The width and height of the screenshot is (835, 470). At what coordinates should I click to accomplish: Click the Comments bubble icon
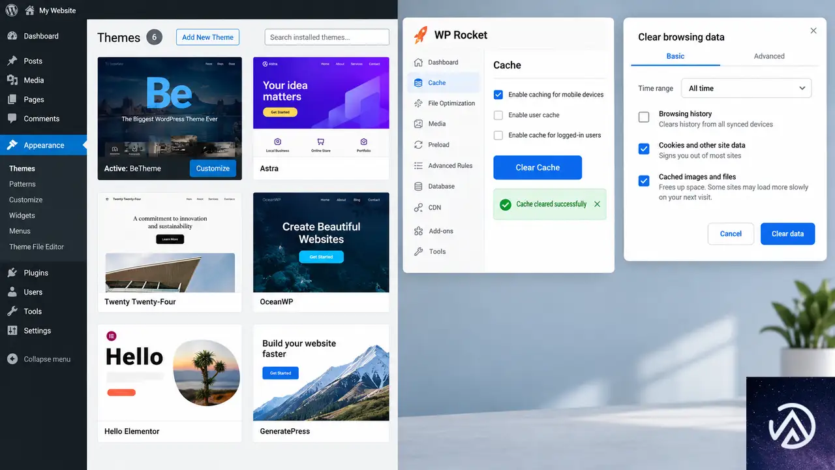(x=12, y=119)
